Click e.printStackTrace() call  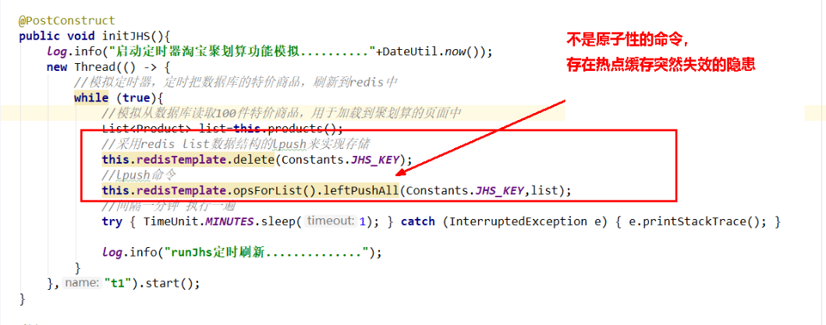688,221
